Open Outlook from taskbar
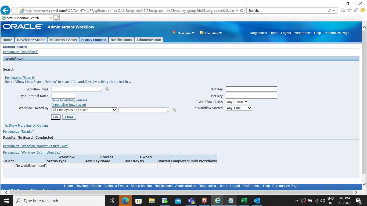 (x=257, y=201)
